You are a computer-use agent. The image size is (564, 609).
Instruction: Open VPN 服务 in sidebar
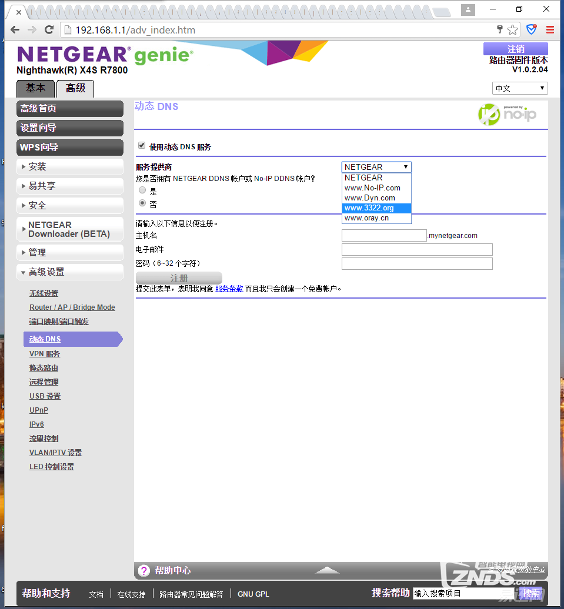(45, 354)
